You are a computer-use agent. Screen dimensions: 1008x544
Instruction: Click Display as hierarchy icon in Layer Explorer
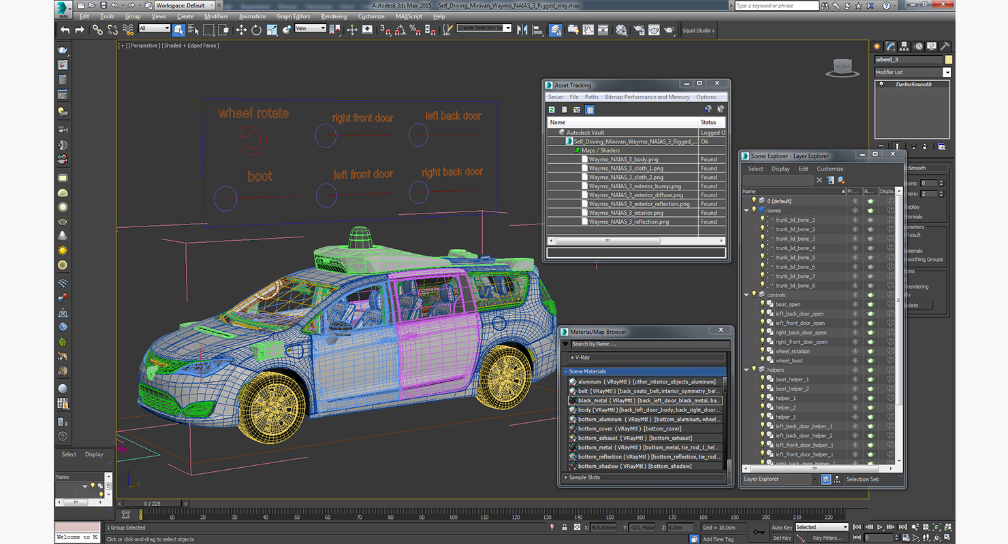pyautogui.click(x=836, y=479)
